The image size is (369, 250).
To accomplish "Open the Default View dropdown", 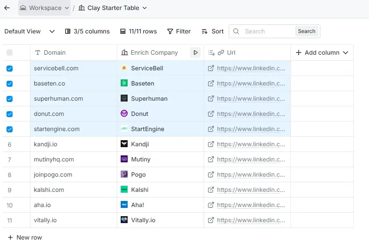I will click(x=52, y=31).
